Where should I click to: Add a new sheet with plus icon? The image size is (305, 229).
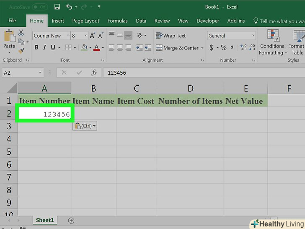(x=71, y=221)
